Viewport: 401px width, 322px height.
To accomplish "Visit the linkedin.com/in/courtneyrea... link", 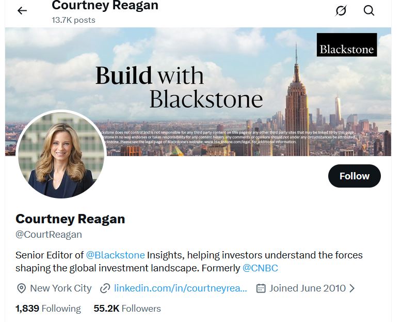I will pos(181,288).
